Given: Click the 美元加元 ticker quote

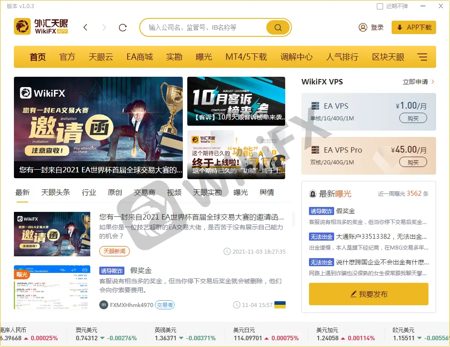Looking at the screenshot, I should [x=345, y=334].
